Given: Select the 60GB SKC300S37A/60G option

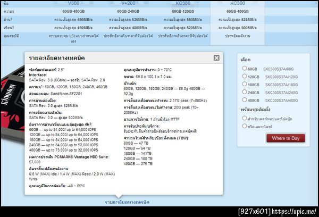Looking at the screenshot, I should click(x=245, y=68).
